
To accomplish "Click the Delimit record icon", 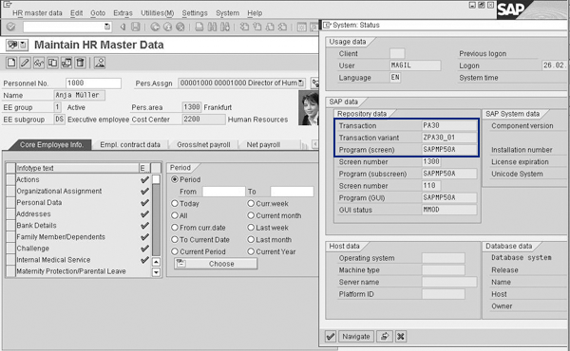I will (x=66, y=63).
